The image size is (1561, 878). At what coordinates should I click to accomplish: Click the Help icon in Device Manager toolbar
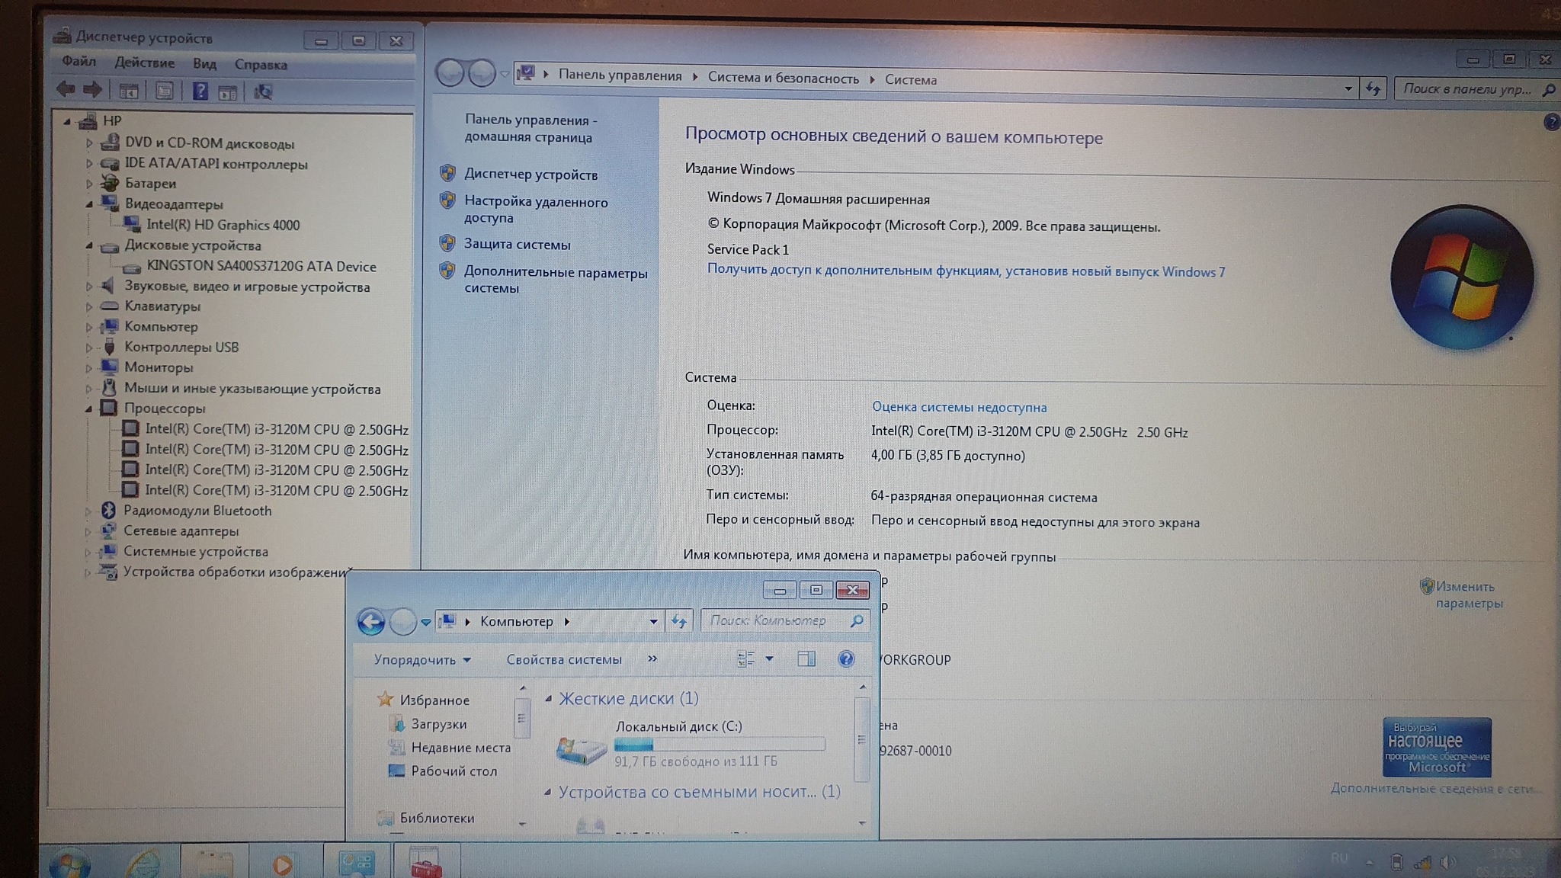click(200, 91)
